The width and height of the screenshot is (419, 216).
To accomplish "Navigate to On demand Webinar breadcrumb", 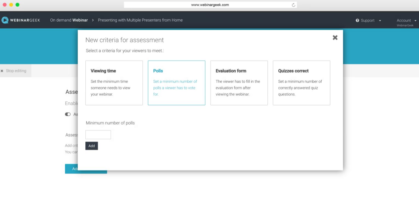I will tap(69, 20).
